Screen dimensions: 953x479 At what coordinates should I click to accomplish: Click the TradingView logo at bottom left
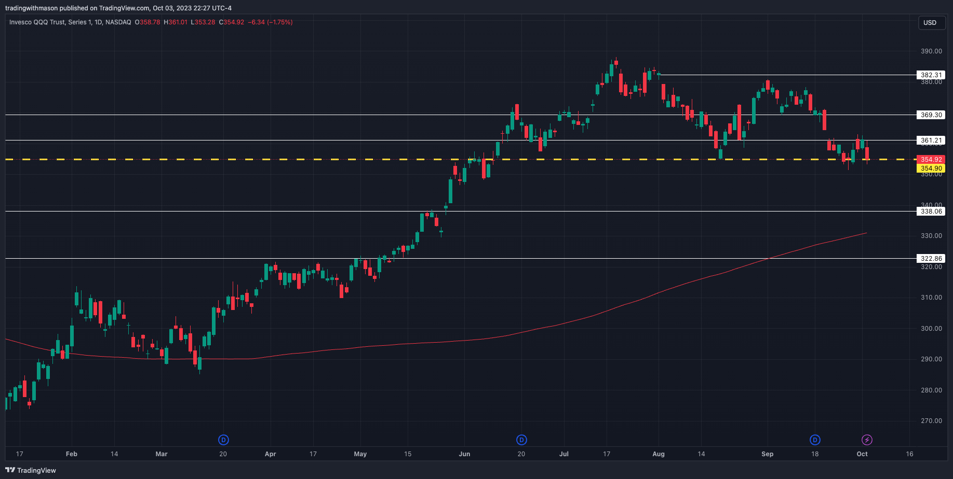pos(31,470)
